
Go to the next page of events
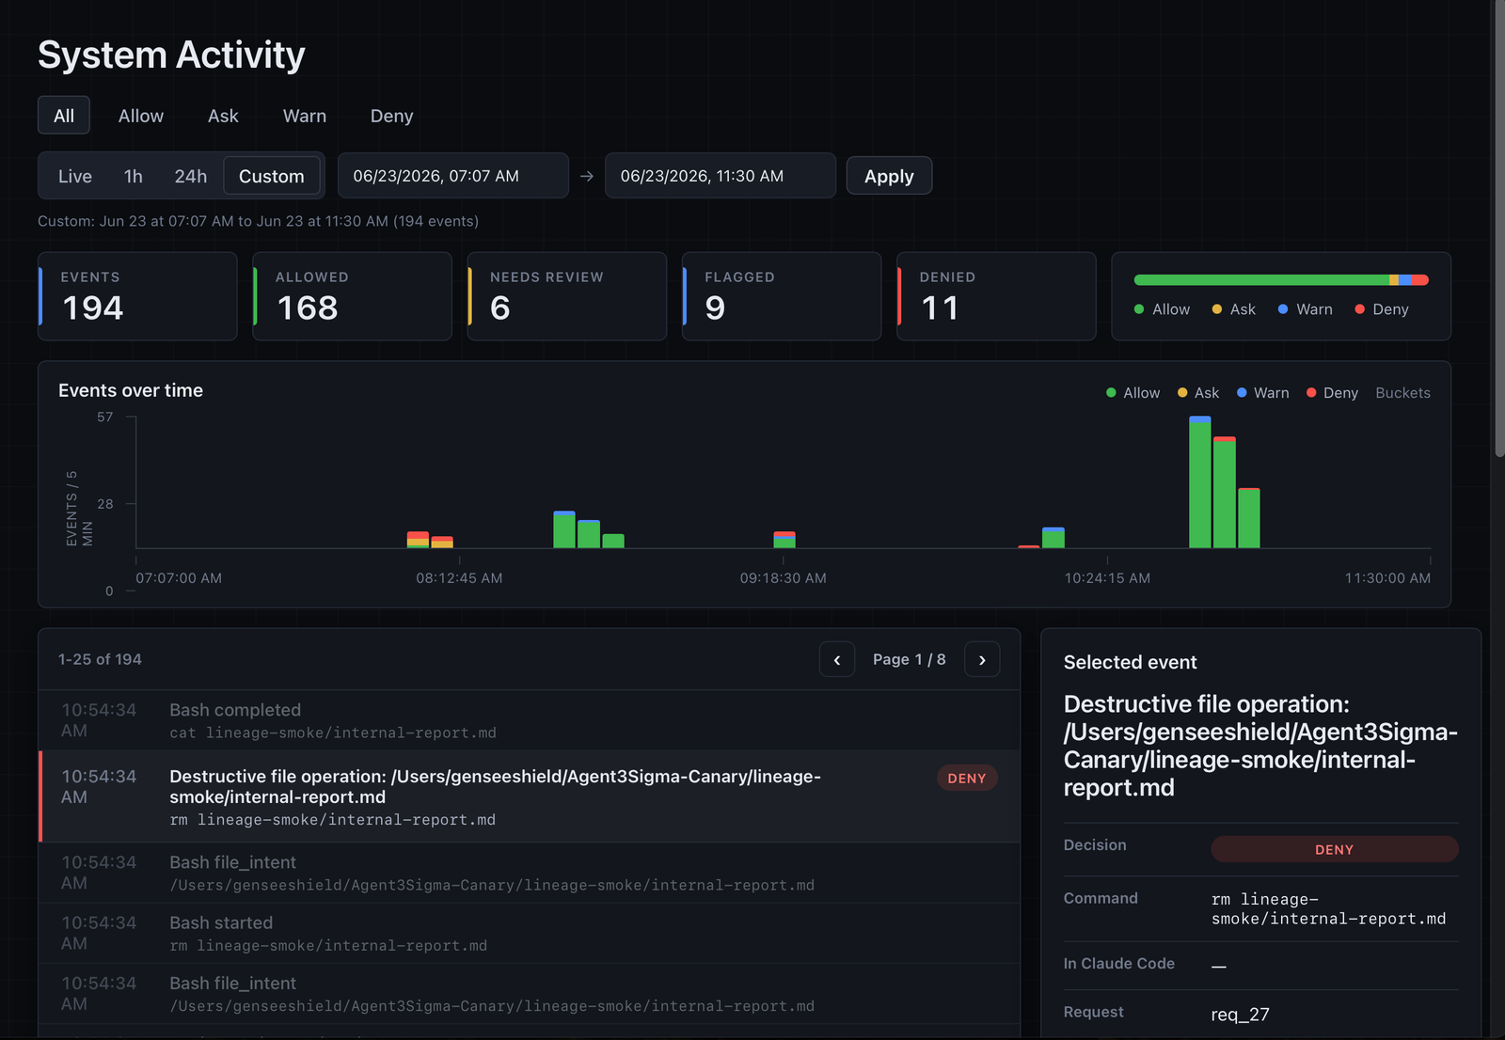[982, 660]
